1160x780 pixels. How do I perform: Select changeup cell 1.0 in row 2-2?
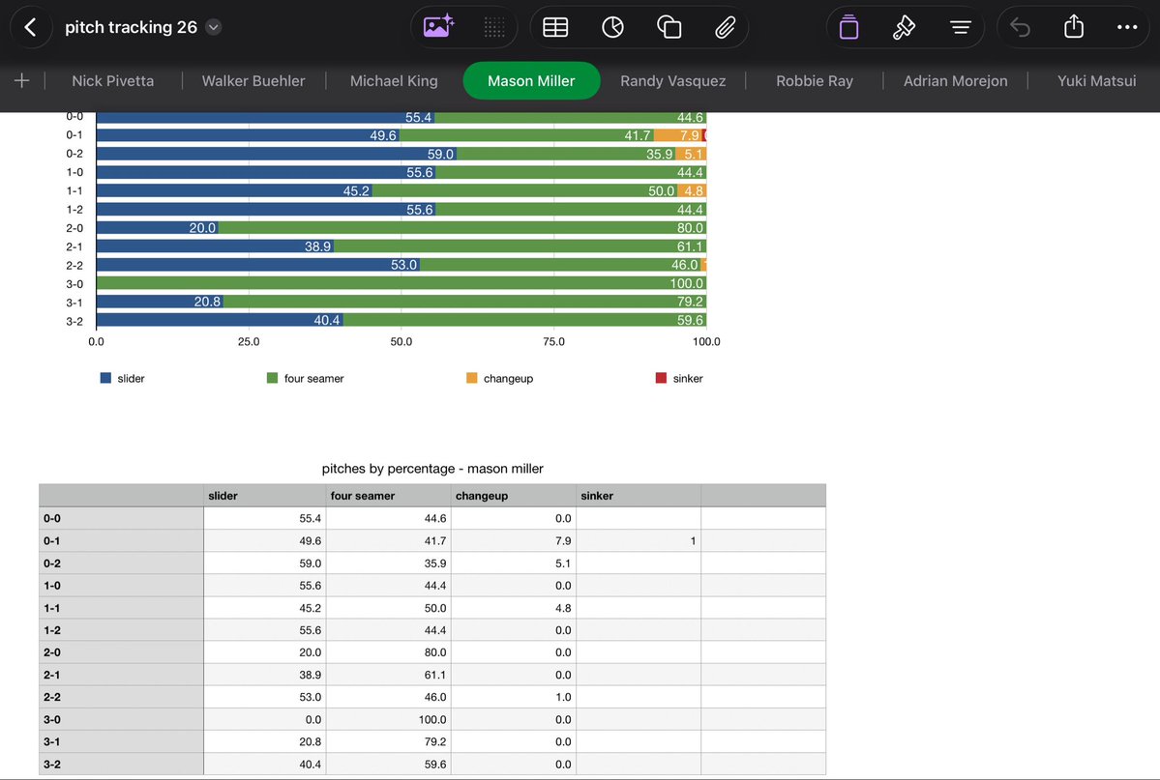514,697
